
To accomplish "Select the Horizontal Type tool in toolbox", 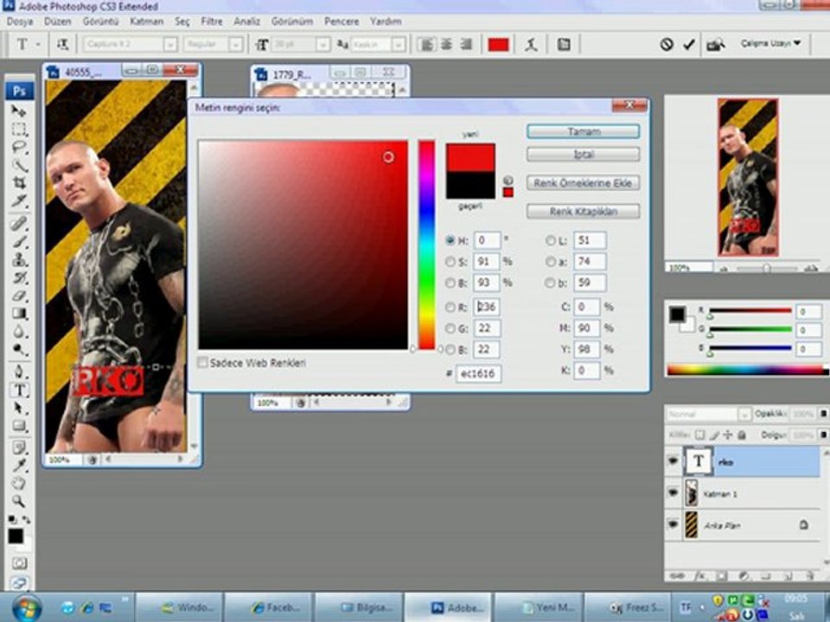I will (x=18, y=390).
